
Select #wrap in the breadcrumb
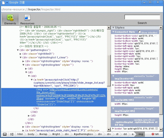click(43, 134)
